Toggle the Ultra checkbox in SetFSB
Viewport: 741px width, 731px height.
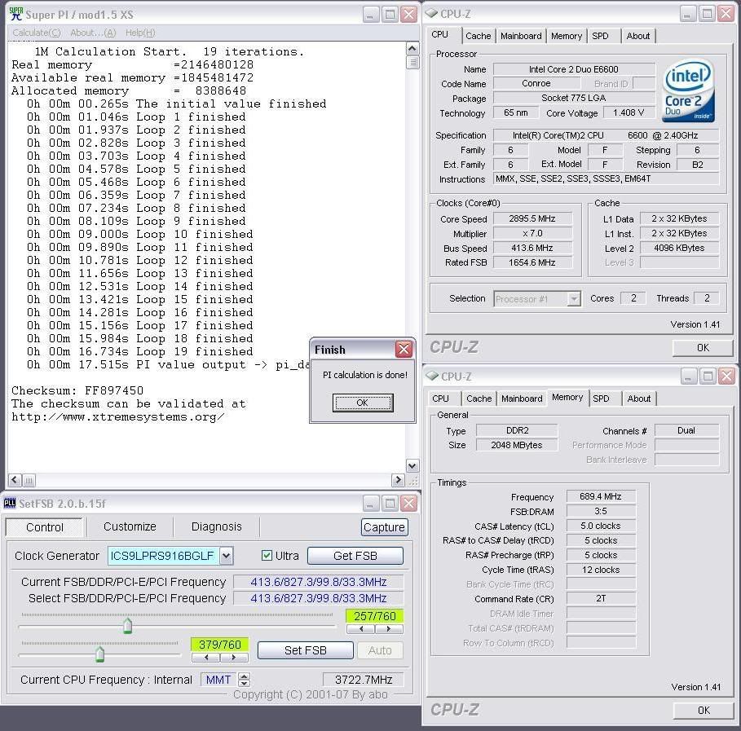[267, 556]
